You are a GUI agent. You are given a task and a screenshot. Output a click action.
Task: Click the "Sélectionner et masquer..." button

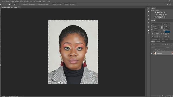70,4
